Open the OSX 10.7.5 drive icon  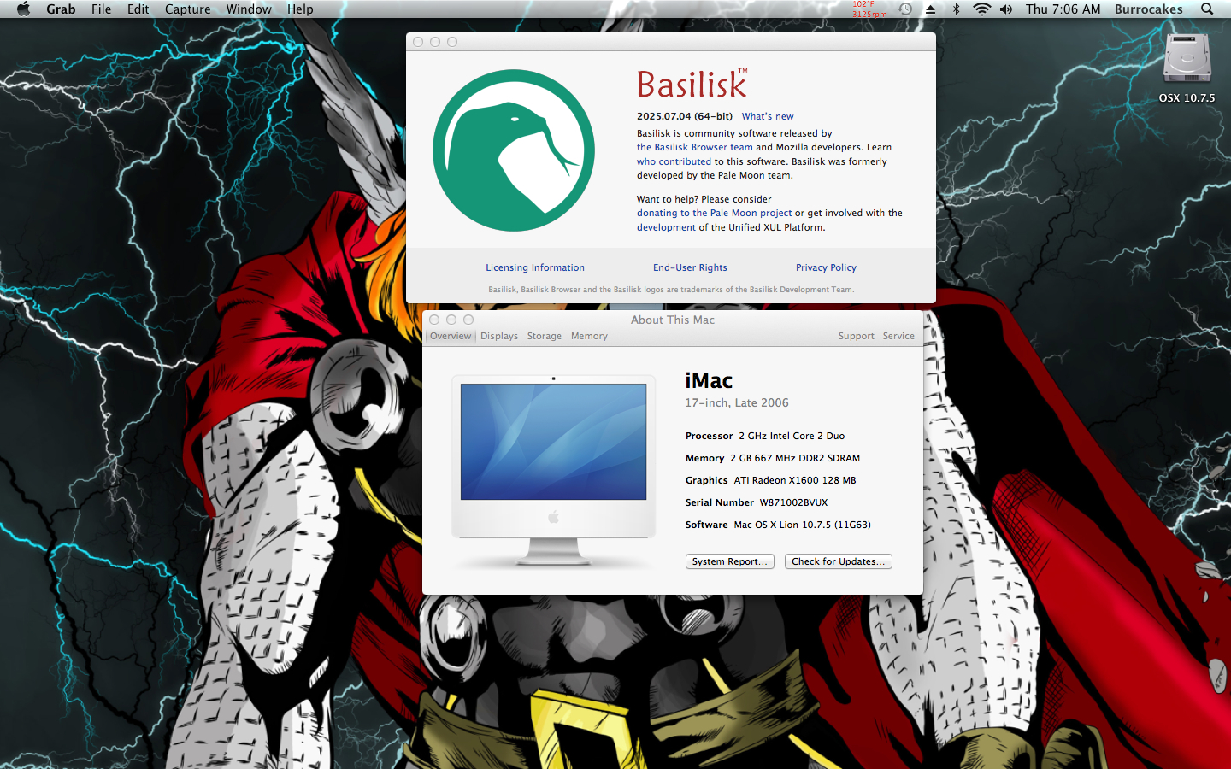tap(1187, 60)
